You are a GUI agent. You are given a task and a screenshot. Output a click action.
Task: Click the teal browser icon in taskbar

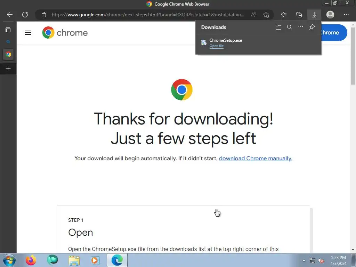coord(52,260)
